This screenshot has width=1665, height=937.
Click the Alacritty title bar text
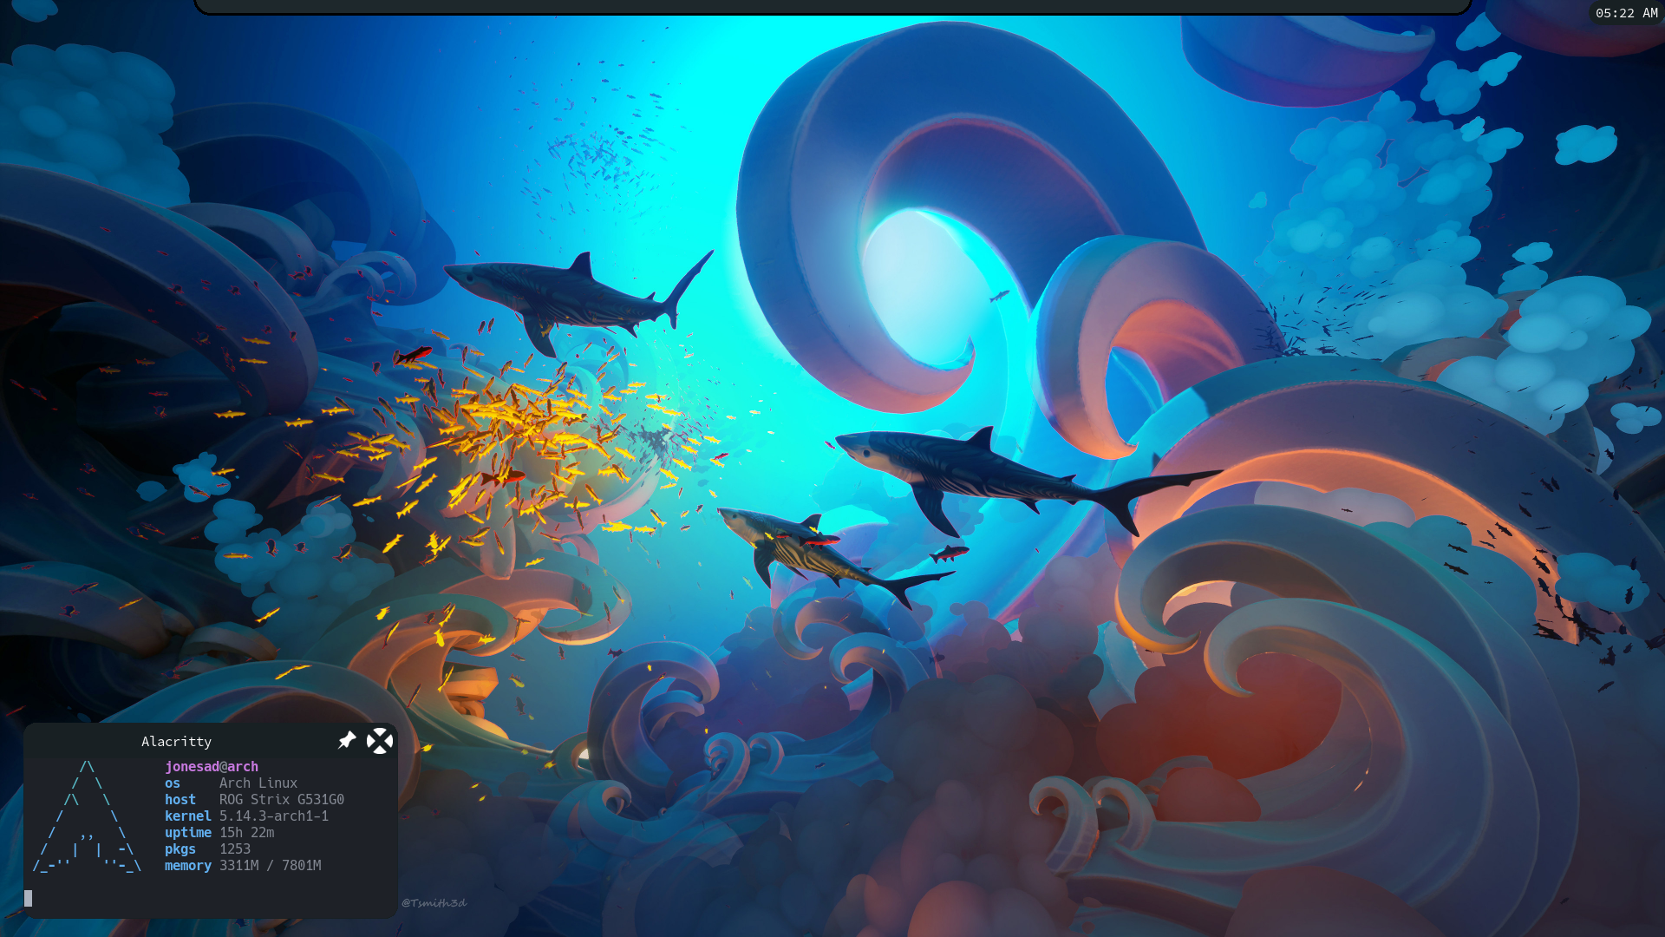[176, 742]
